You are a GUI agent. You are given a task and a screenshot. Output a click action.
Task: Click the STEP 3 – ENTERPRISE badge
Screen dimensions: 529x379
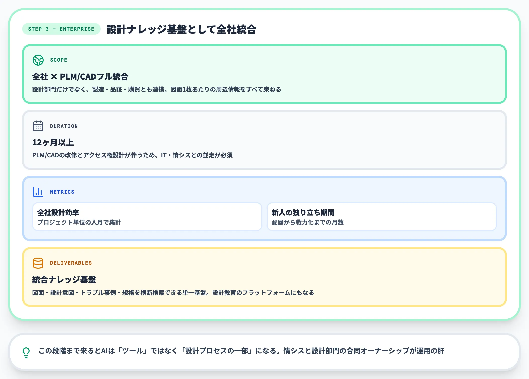[61, 29]
